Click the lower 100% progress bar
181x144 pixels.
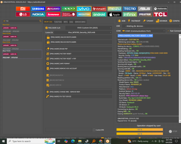click(x=140, y=134)
